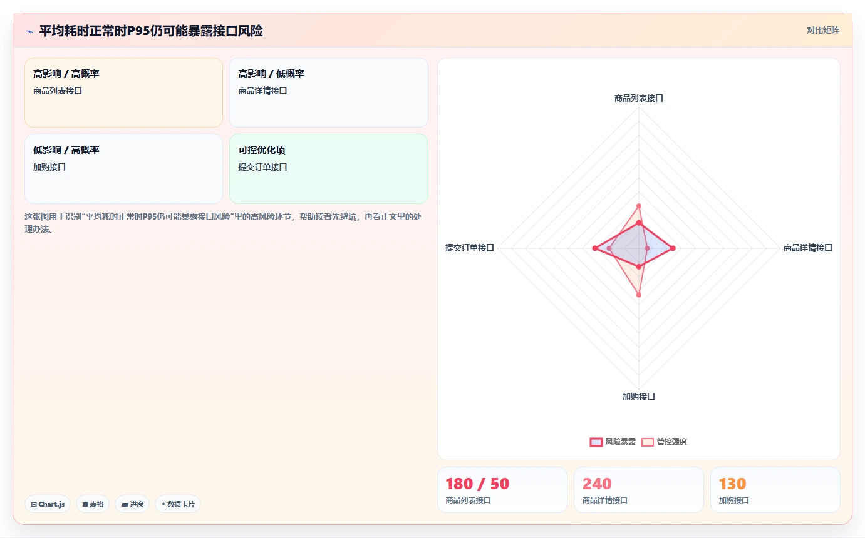Open the 240 商品详情接口 stat card
The width and height of the screenshot is (865, 538).
click(639, 490)
